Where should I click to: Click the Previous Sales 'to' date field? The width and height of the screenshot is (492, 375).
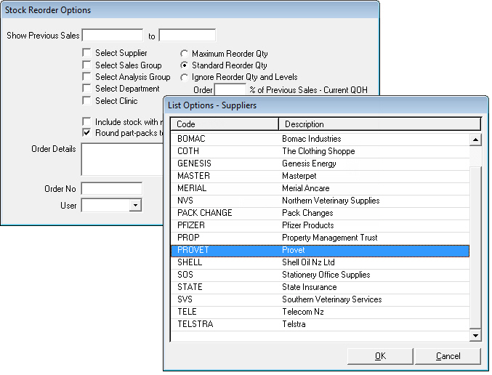187,35
